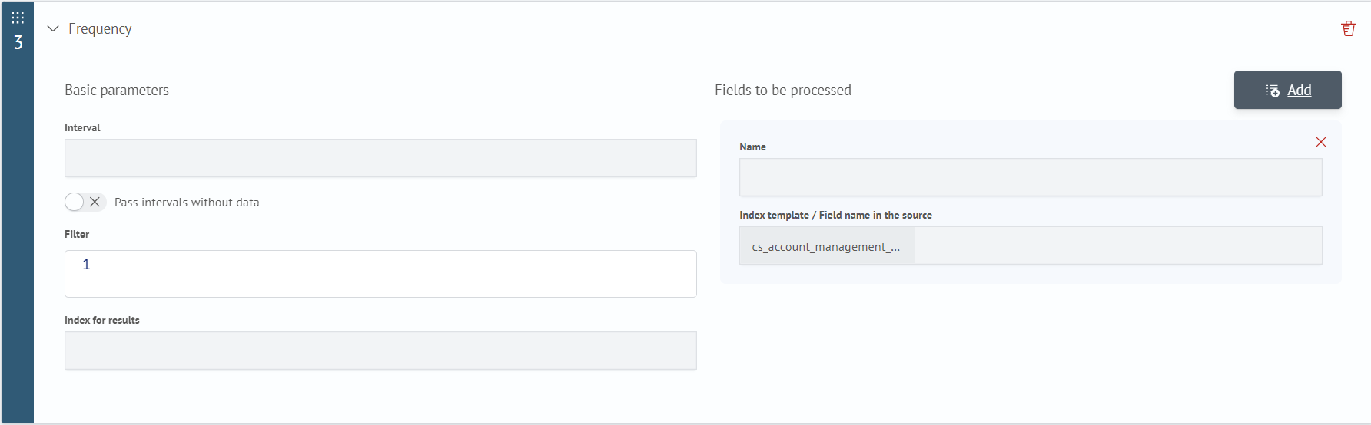The width and height of the screenshot is (1371, 425).
Task: Add a new field to be processed
Action: pyautogui.click(x=1287, y=90)
